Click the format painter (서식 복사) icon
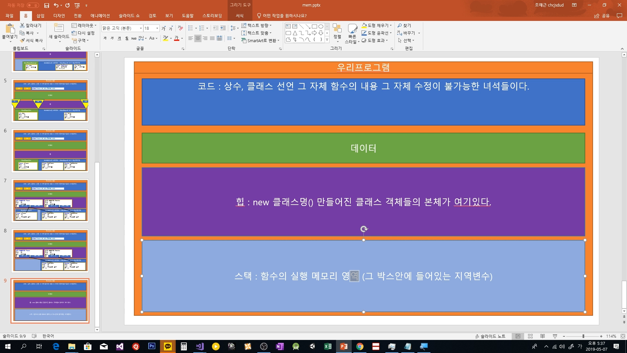Screen dimensions: 627x353 (x=22, y=41)
